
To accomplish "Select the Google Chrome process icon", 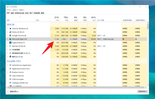I will pos(10,35).
